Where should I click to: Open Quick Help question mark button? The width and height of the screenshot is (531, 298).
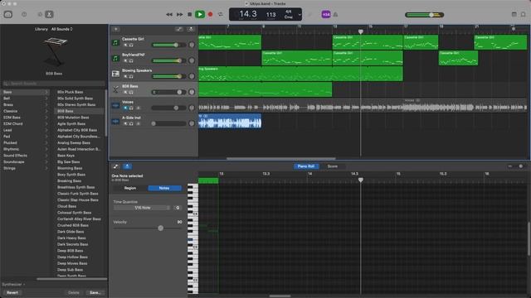[24, 15]
